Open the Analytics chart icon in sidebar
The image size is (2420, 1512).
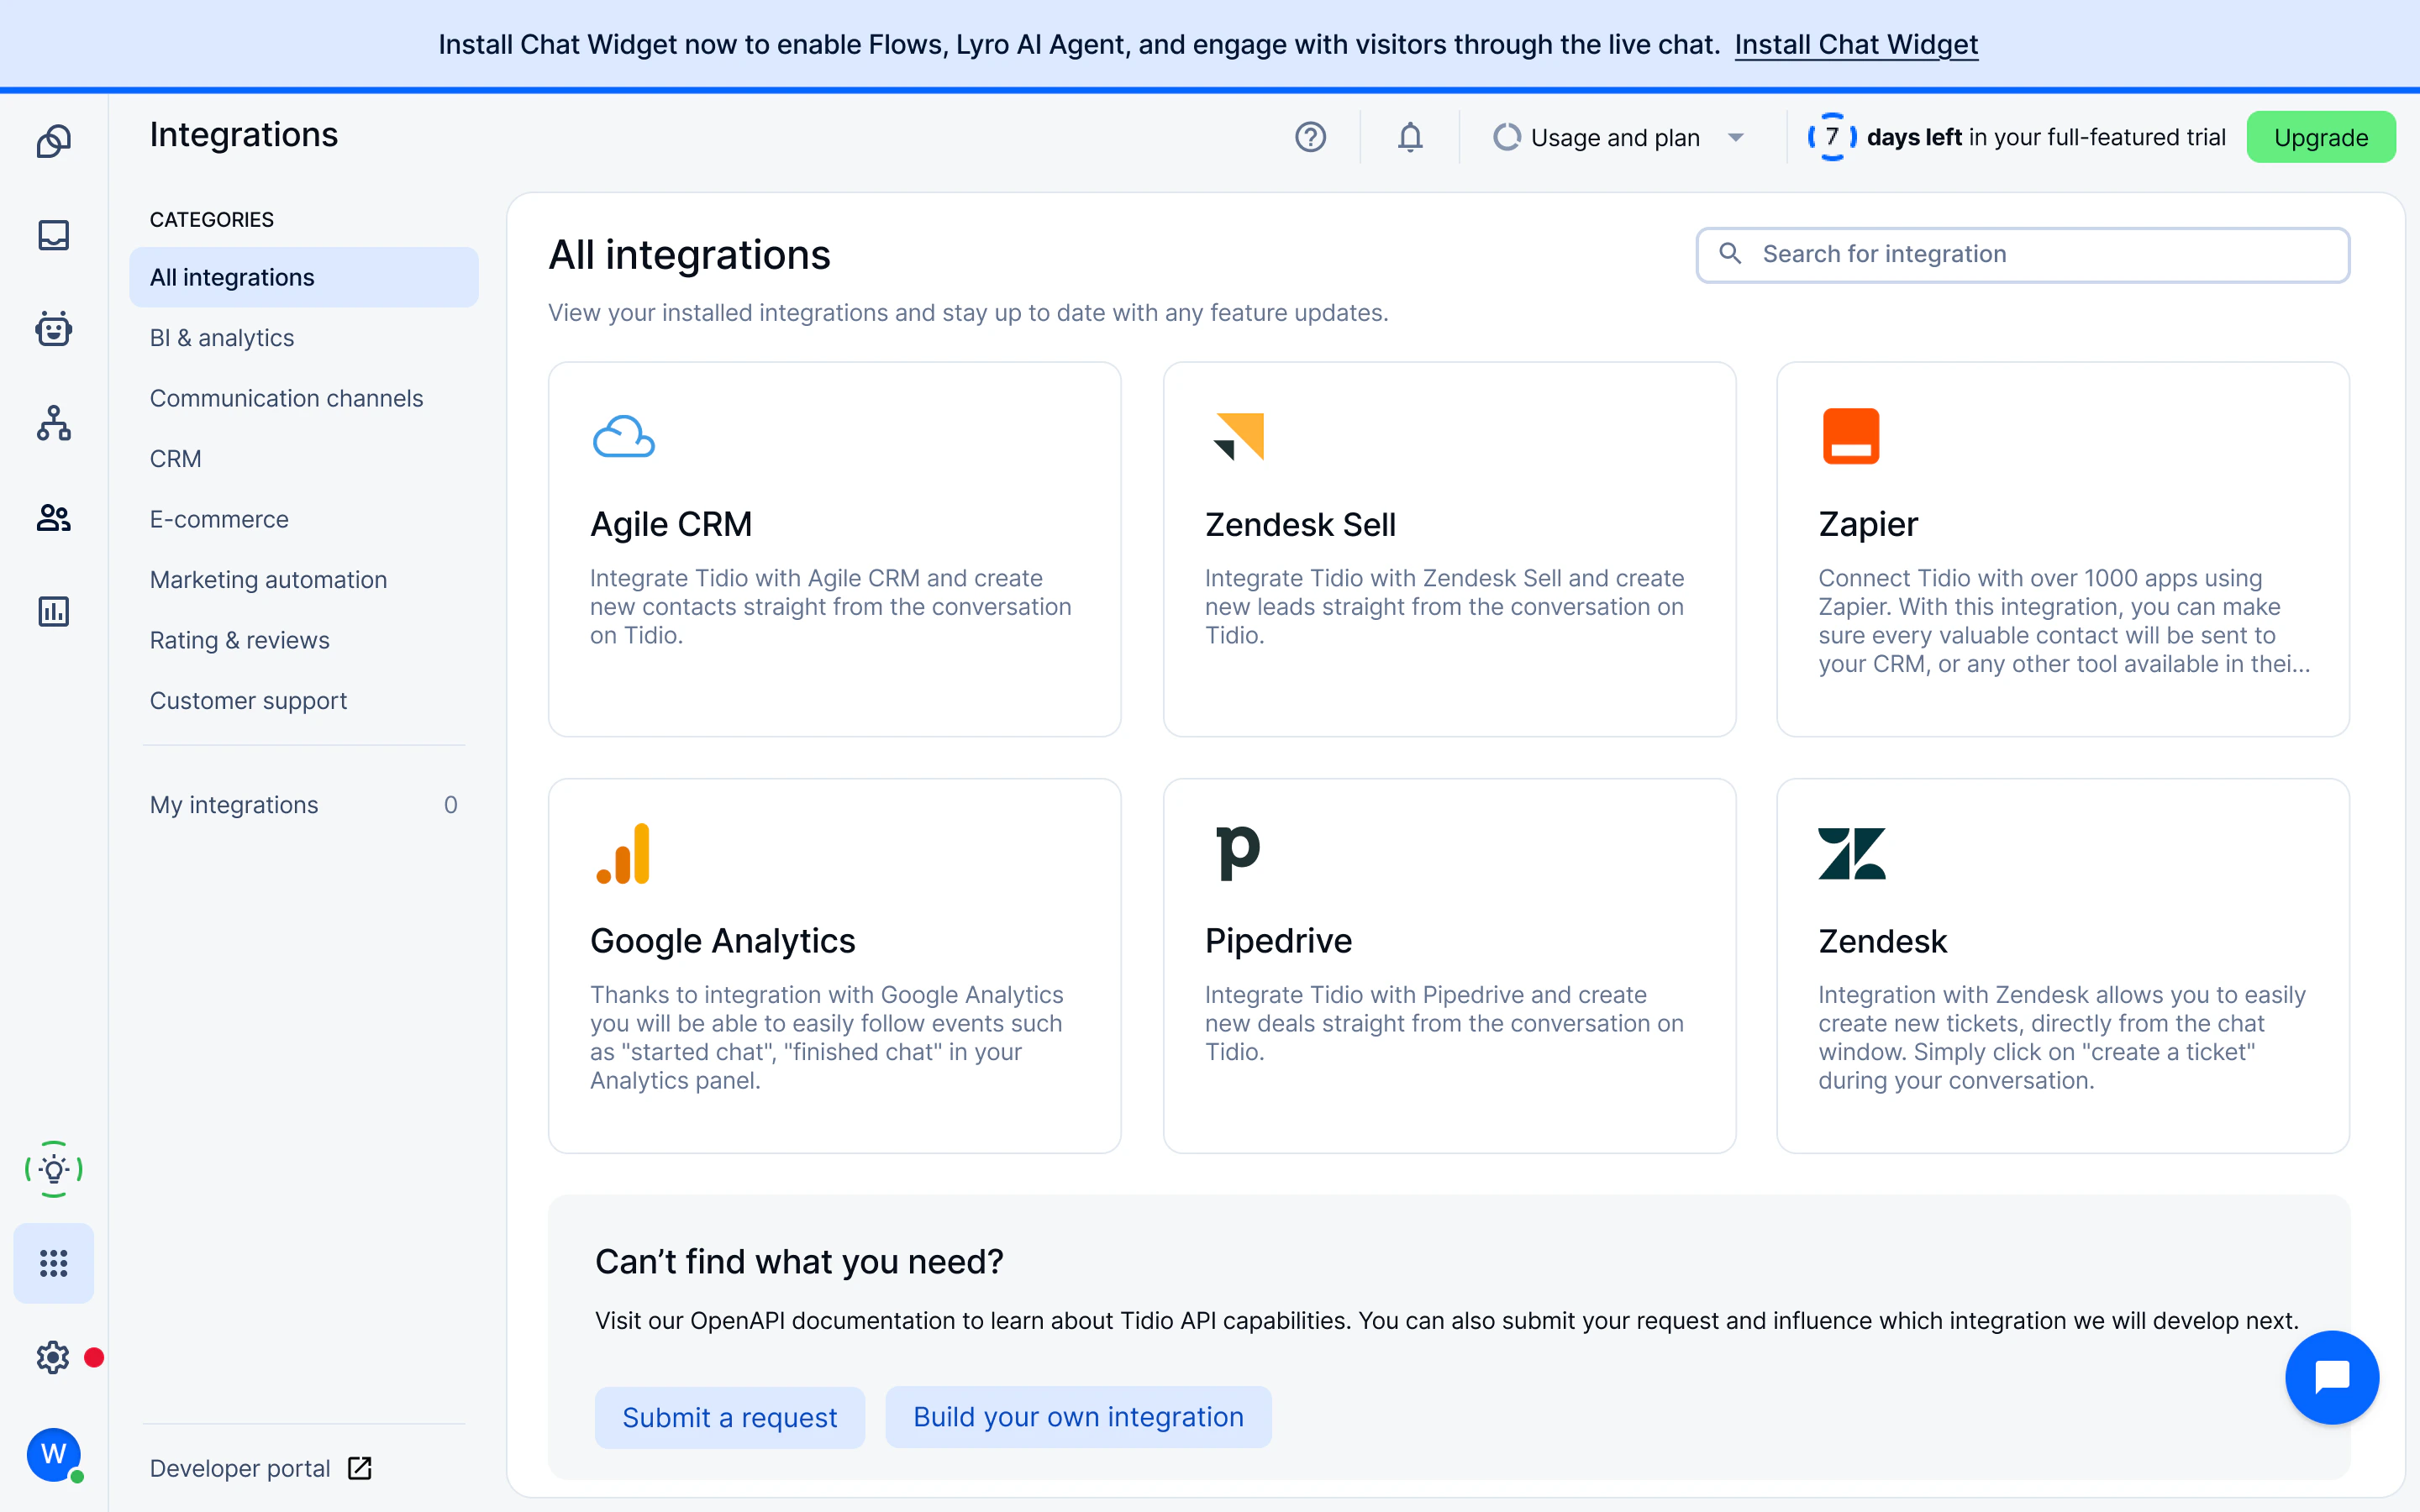click(54, 611)
